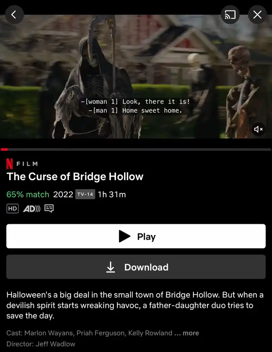The width and height of the screenshot is (272, 352).
Task: Click the Netflix N logo
Action: tap(9, 163)
